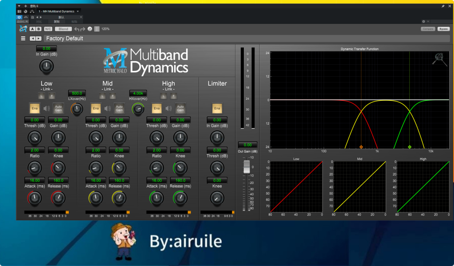
Task: Toggle the plugin power button in host header
Action: [x=19, y=17]
